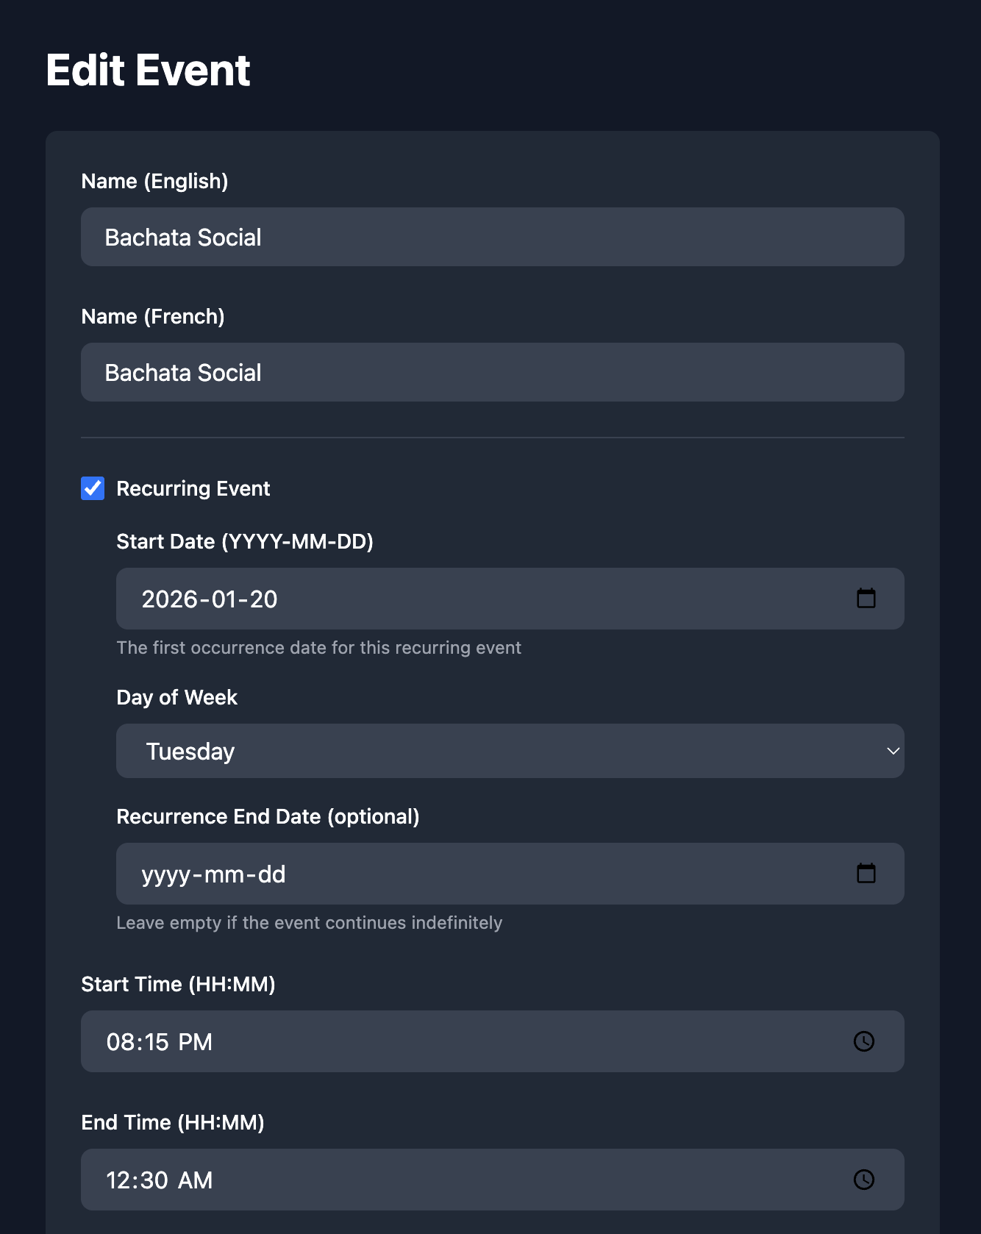This screenshot has width=981, height=1234.
Task: Click the Edit Event heading
Action: pyautogui.click(x=147, y=70)
